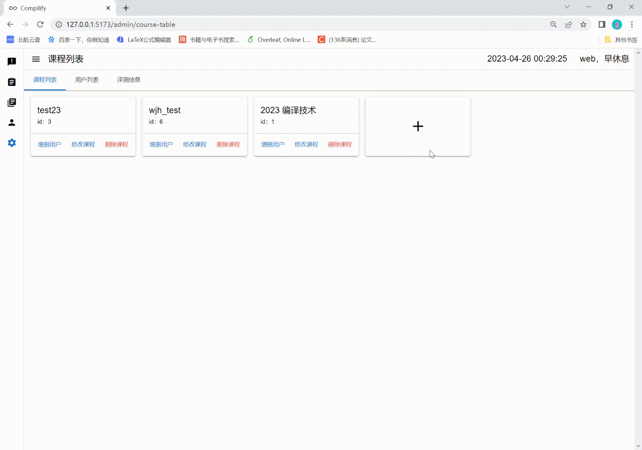Open the browser share icon
642x450 pixels.
[x=568, y=24]
